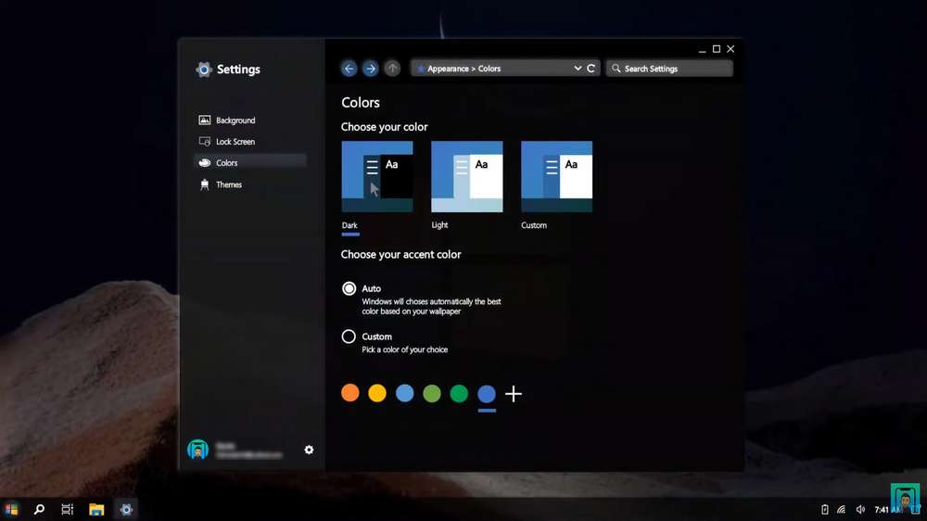Viewport: 927px width, 521px height.
Task: Click the Light label under second thumbnail
Action: [x=439, y=225]
